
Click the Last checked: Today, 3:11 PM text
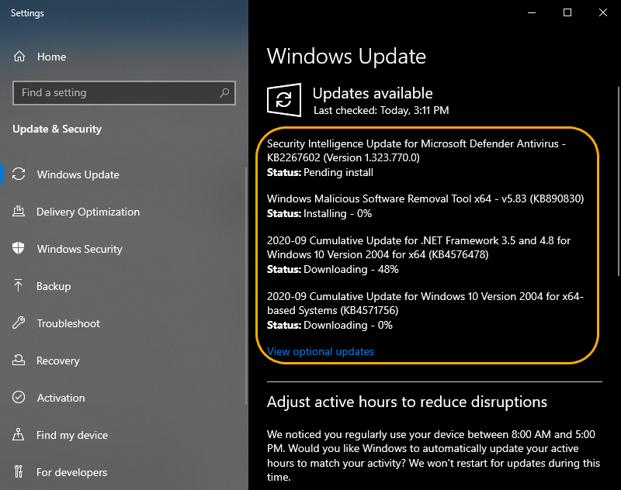point(381,110)
